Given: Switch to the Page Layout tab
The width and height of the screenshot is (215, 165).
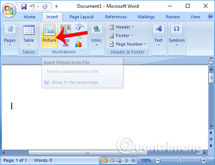Looking at the screenshot, I should [82, 17].
